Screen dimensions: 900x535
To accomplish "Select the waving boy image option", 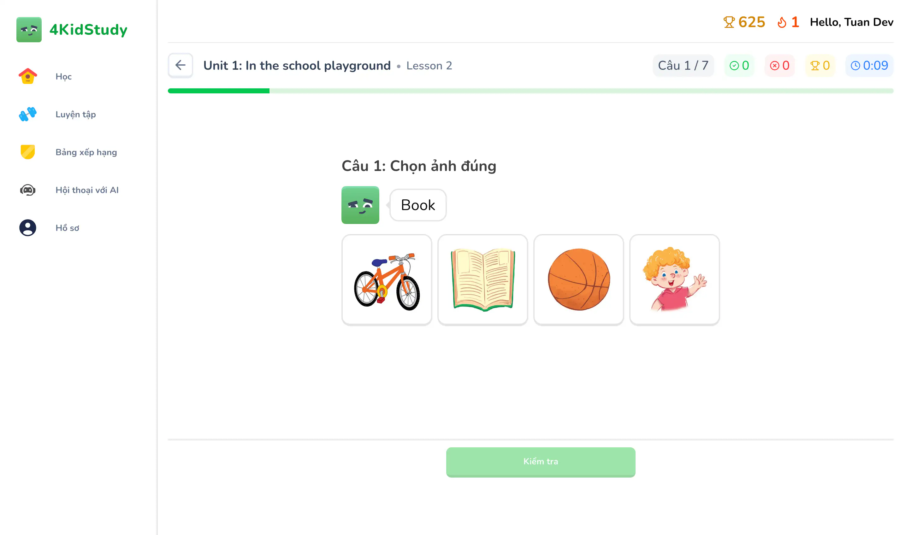I will pos(674,279).
